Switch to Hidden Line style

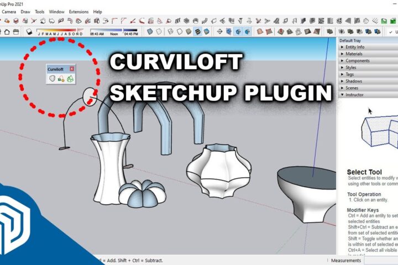[180, 31]
